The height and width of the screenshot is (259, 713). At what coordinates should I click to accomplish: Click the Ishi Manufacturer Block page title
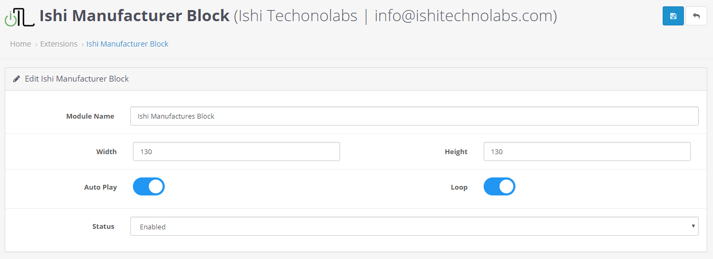pyautogui.click(x=135, y=16)
